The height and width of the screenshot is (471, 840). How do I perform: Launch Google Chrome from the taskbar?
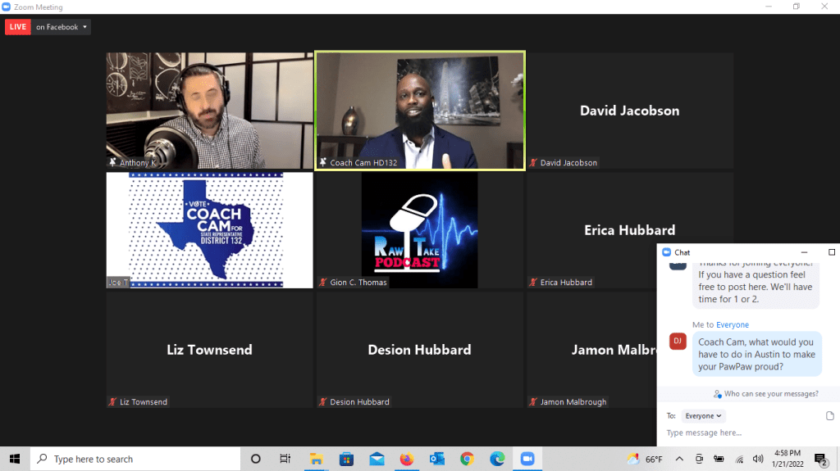coord(467,459)
